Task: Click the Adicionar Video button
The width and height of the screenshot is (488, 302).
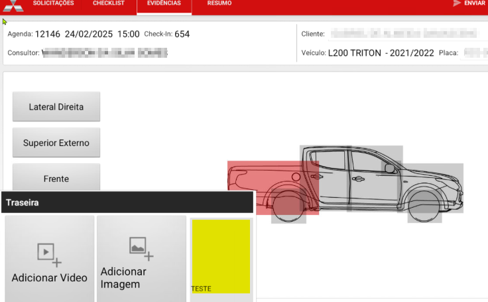Action: click(50, 259)
